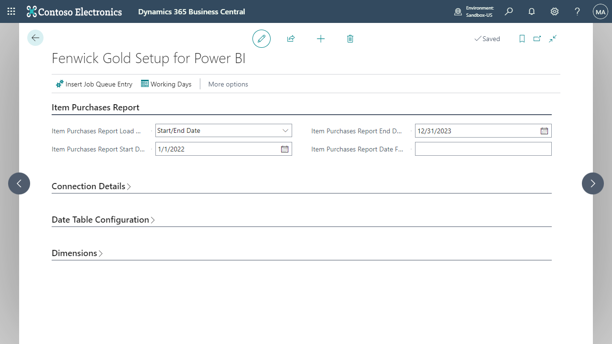612x344 pixels.
Task: Click the share icon
Action: (x=291, y=39)
